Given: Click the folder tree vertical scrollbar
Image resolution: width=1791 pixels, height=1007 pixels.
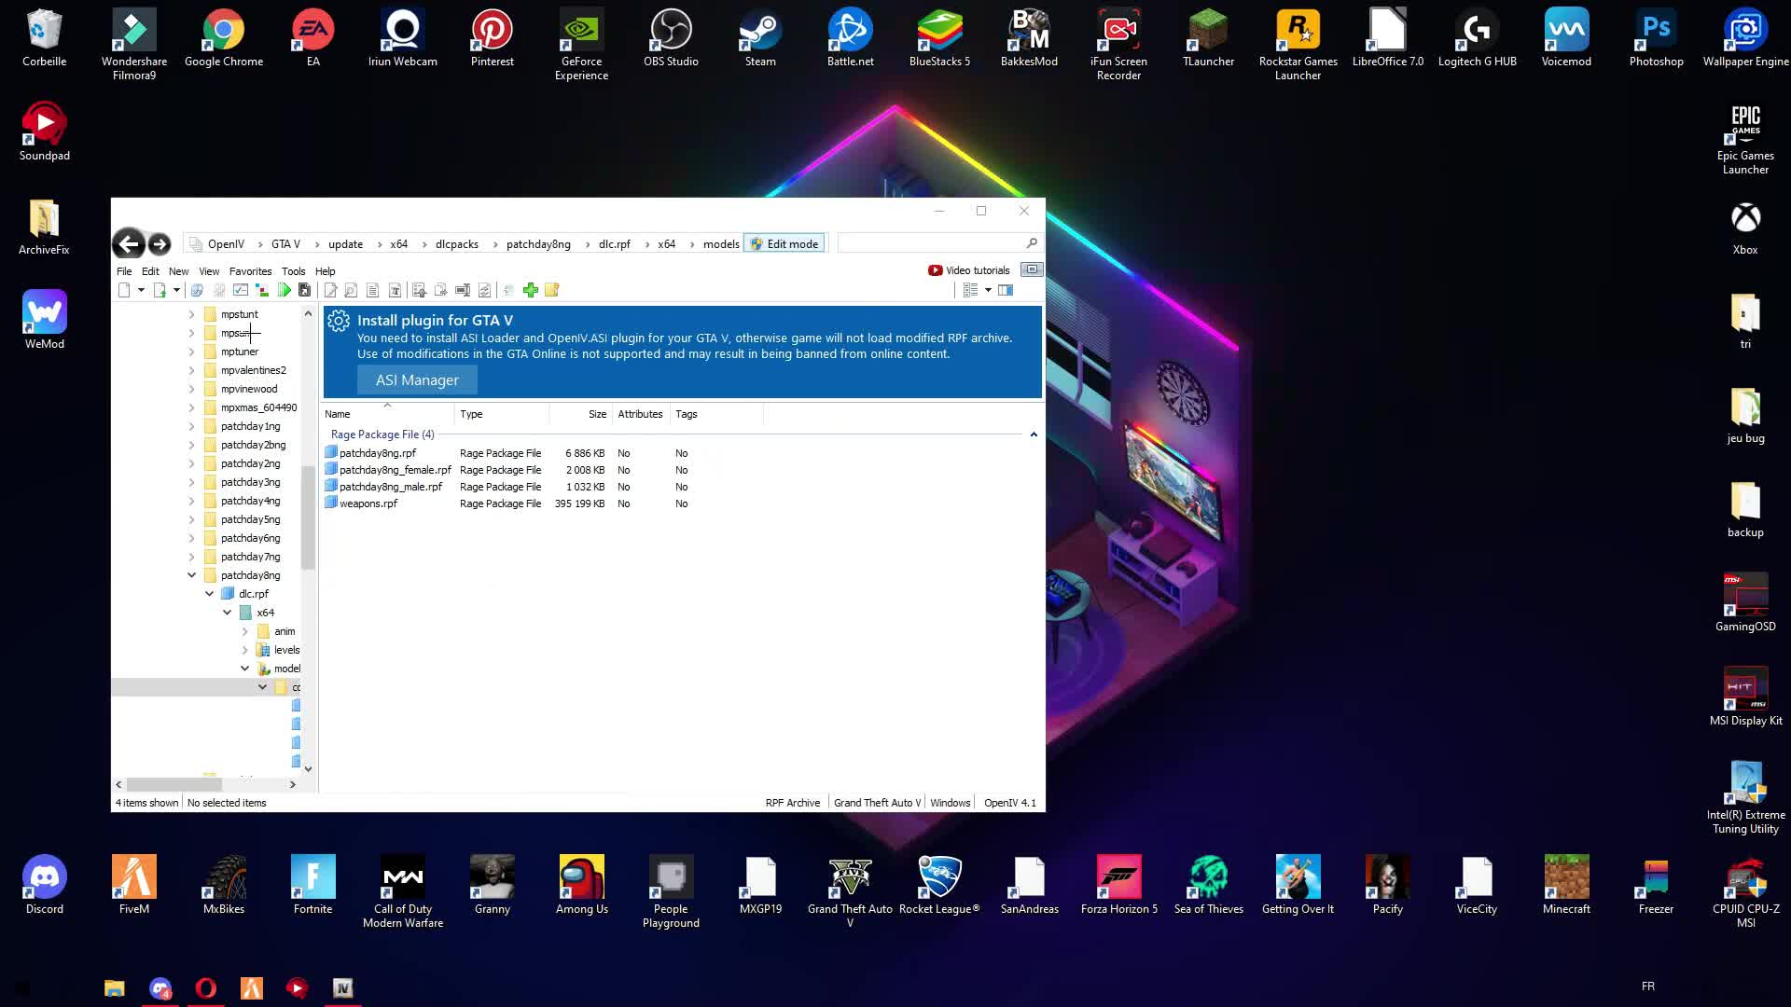Looking at the screenshot, I should pyautogui.click(x=308, y=517).
